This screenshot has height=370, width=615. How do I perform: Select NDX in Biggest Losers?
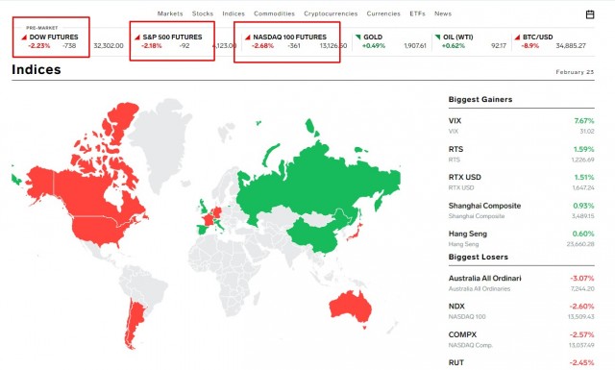[521, 311]
